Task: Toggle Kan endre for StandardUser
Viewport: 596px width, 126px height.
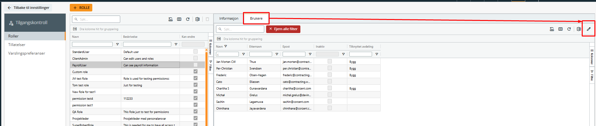Action: (x=195, y=51)
